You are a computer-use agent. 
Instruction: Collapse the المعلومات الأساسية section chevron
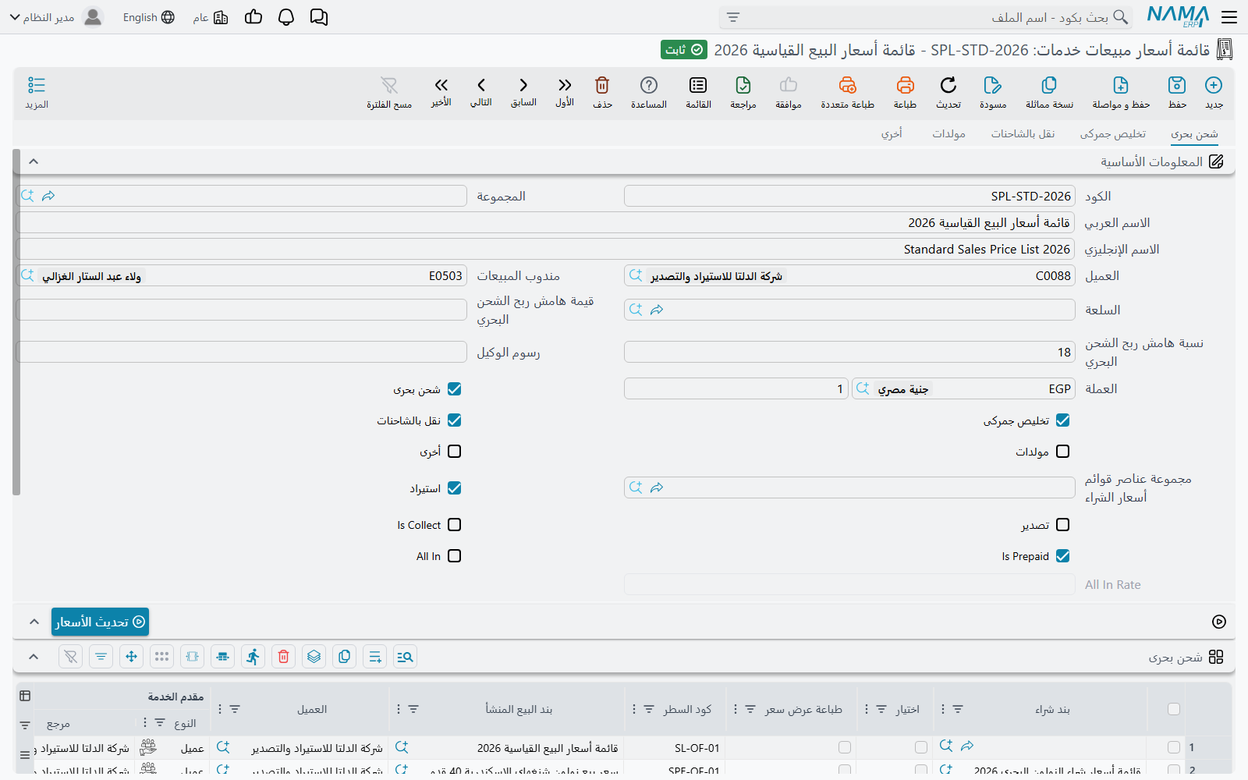(34, 161)
